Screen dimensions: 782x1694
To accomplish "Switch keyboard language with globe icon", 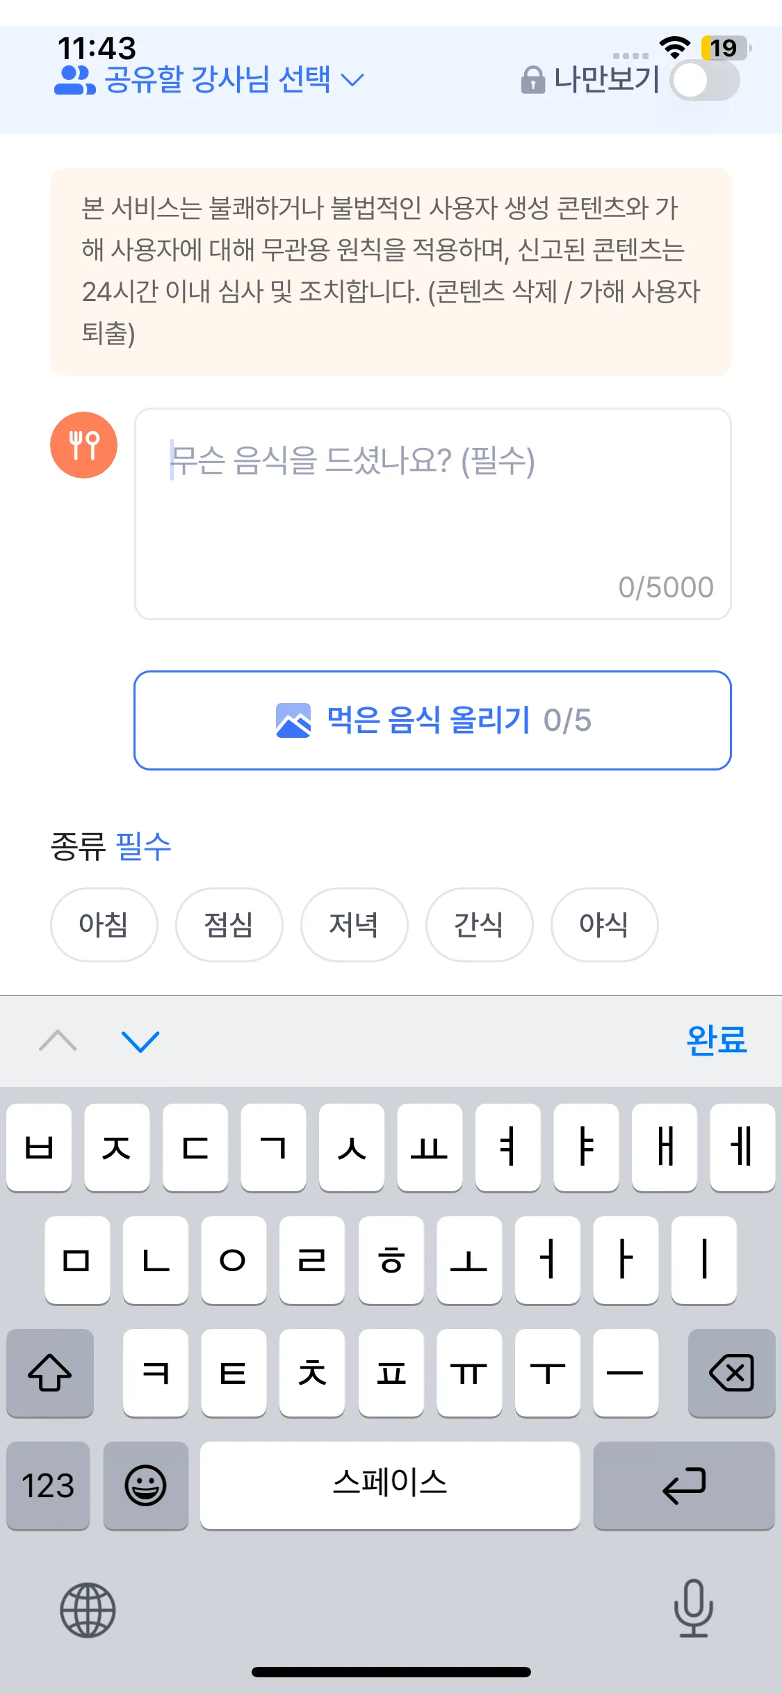I will (x=88, y=1610).
